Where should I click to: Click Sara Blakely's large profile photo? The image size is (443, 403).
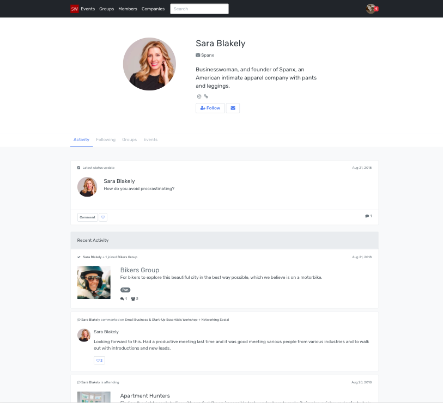(149, 64)
